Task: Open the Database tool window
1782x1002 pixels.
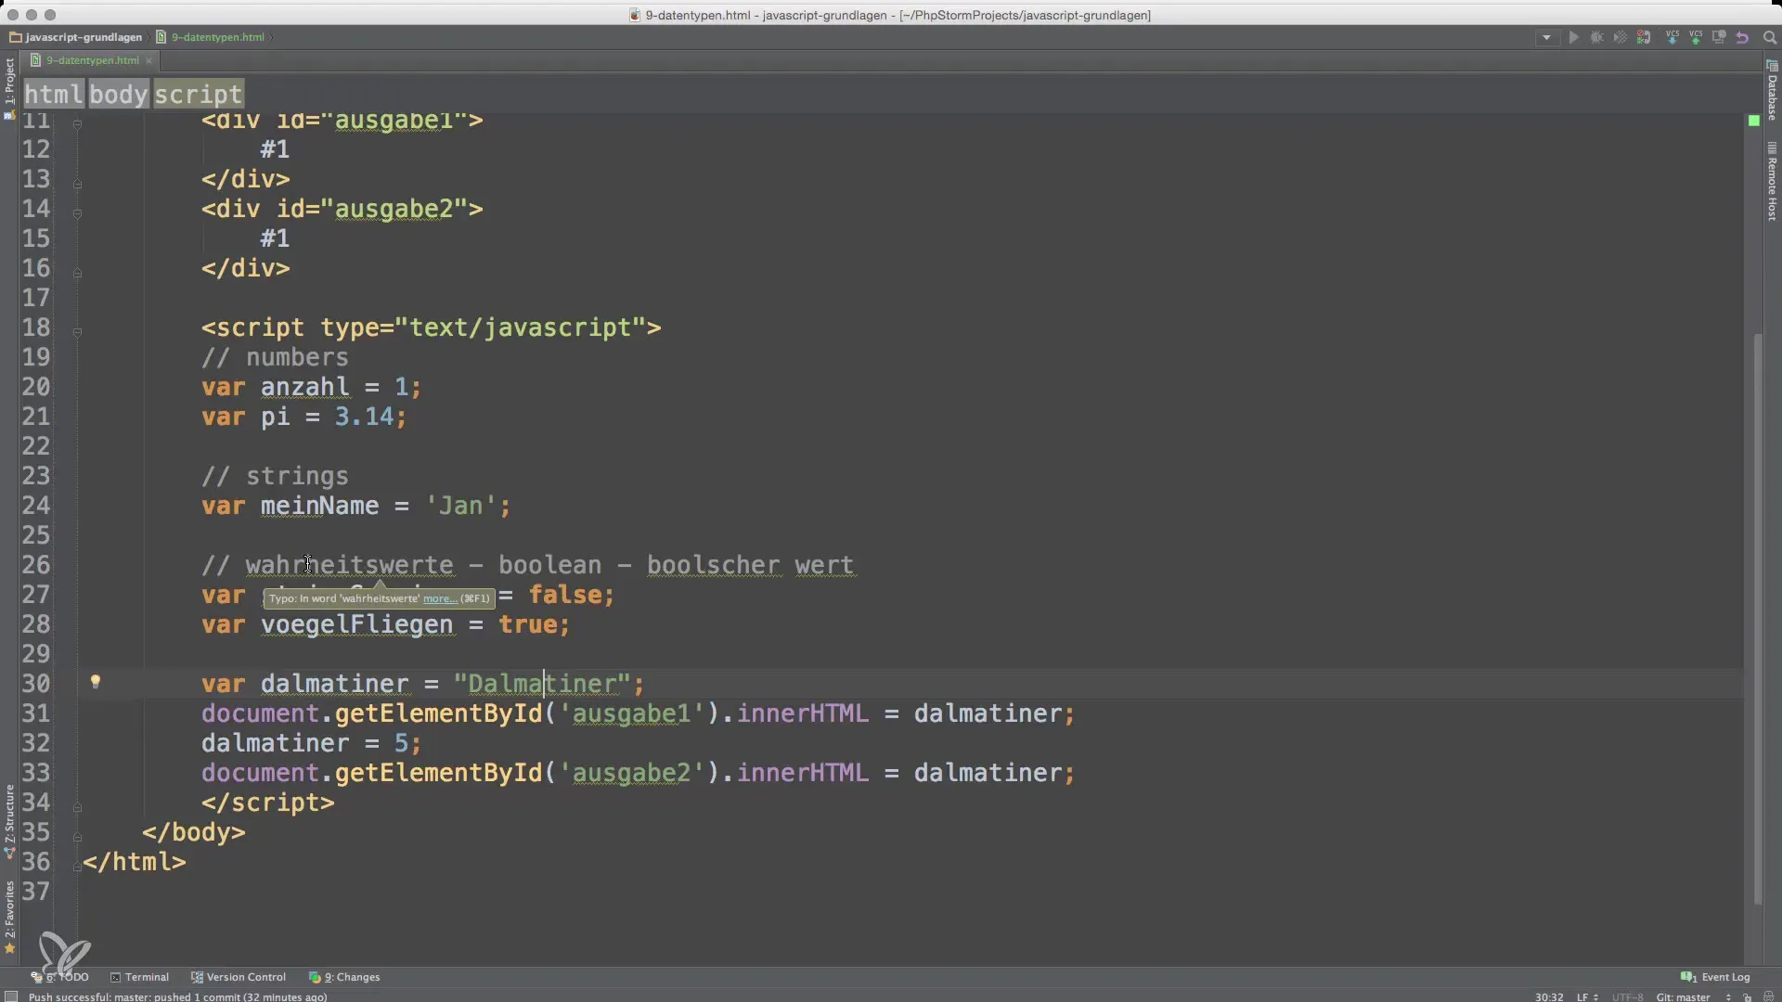Action: pyautogui.click(x=1772, y=91)
